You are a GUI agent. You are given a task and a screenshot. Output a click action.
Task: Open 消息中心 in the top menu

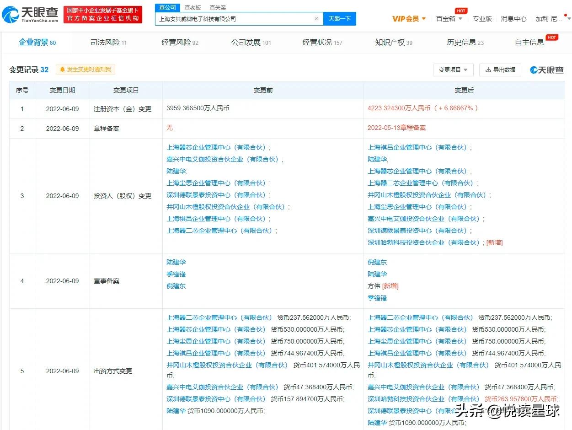[513, 19]
